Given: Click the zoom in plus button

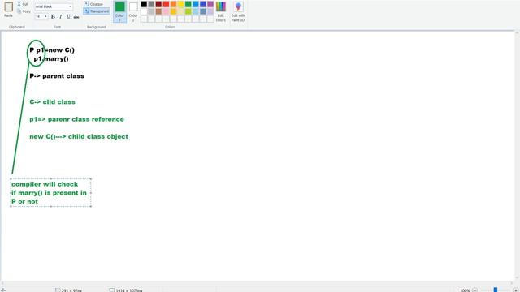Looking at the screenshot, I should point(515,290).
